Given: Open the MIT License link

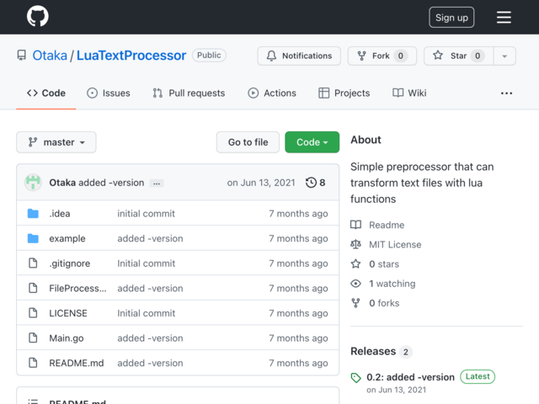Looking at the screenshot, I should click(395, 244).
